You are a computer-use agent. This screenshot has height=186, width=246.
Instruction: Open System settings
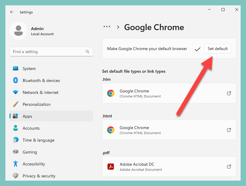[x=51, y=69]
